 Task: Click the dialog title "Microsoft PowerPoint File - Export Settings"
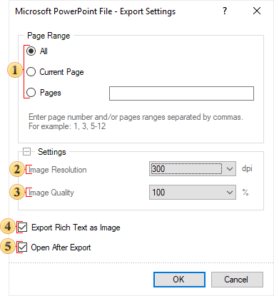tap(96, 11)
